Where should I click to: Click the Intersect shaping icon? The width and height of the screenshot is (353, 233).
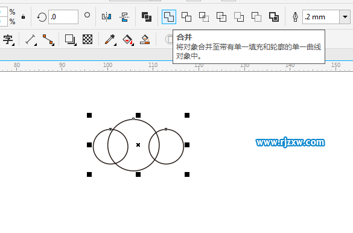coord(204,17)
